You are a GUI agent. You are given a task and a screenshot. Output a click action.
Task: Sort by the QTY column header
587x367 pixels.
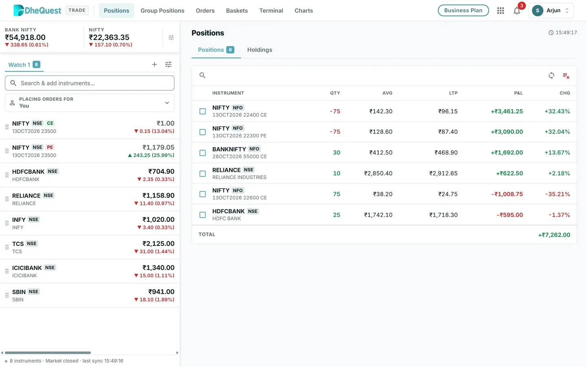point(335,93)
